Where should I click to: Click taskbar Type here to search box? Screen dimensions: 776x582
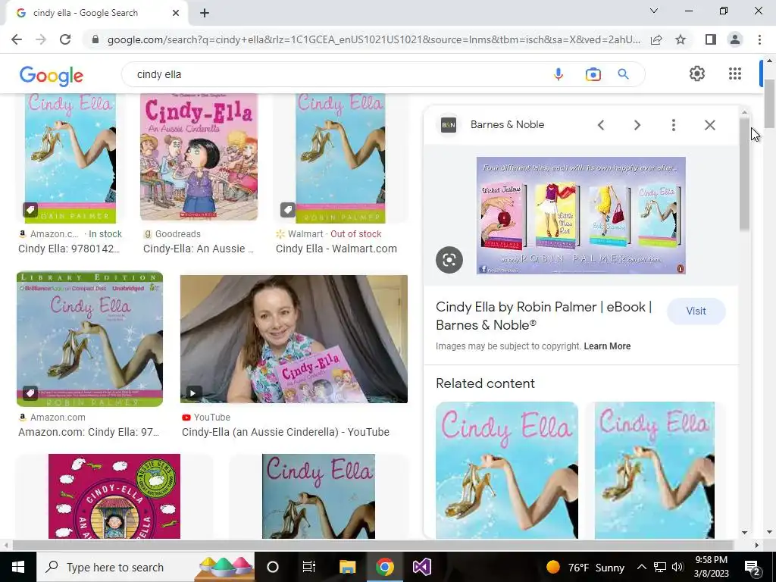tap(145, 567)
